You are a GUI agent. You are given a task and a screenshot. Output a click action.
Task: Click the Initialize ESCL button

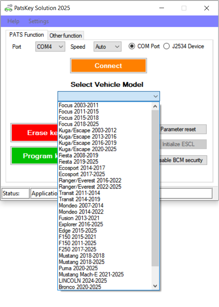183,144
